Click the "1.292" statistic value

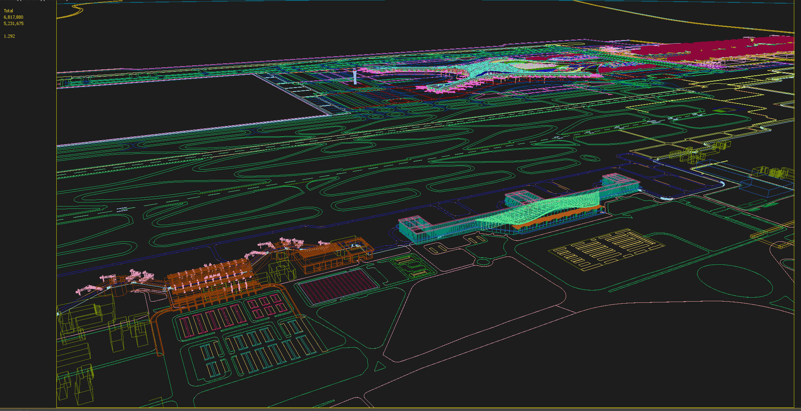(9, 36)
